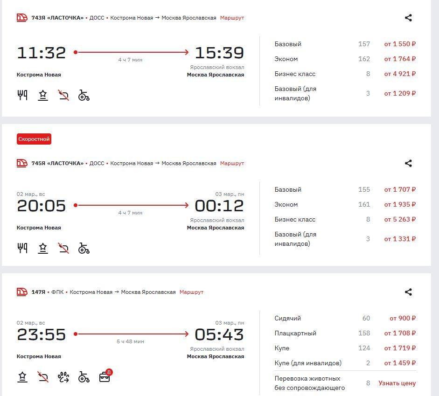Click restaurant icon on 11:32 train

[x=22, y=96]
